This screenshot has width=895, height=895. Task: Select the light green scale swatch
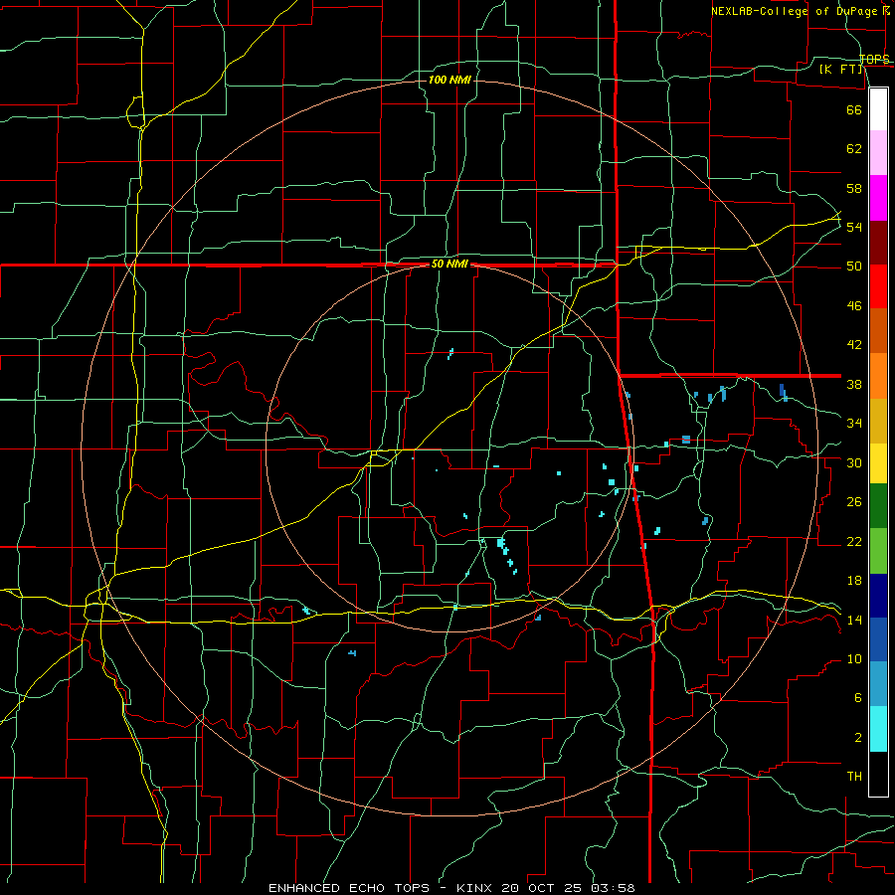(878, 551)
